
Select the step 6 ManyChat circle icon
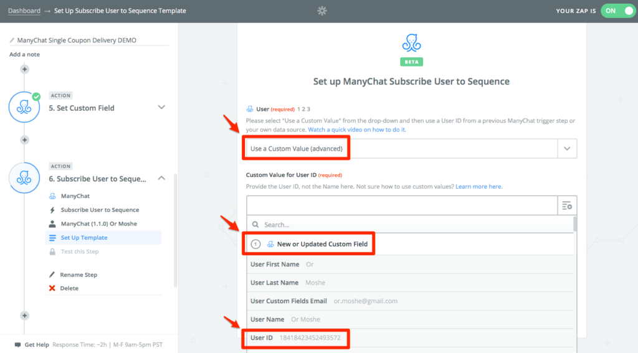(24, 177)
